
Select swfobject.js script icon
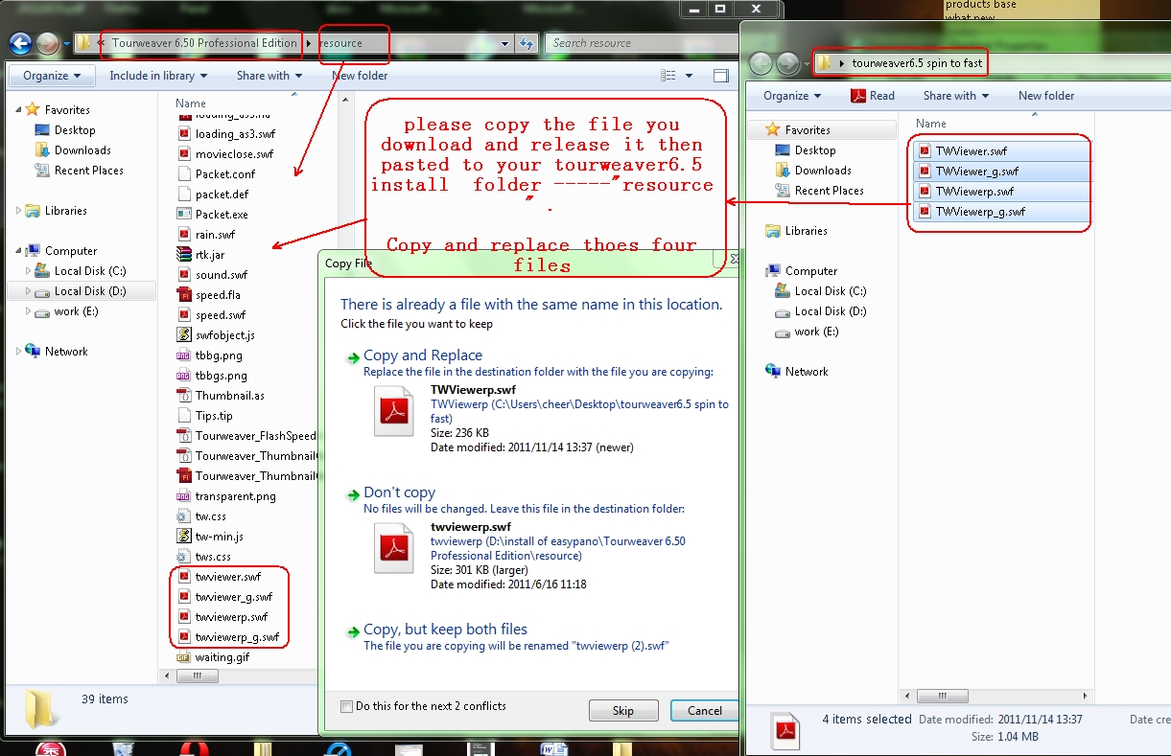[x=184, y=335]
